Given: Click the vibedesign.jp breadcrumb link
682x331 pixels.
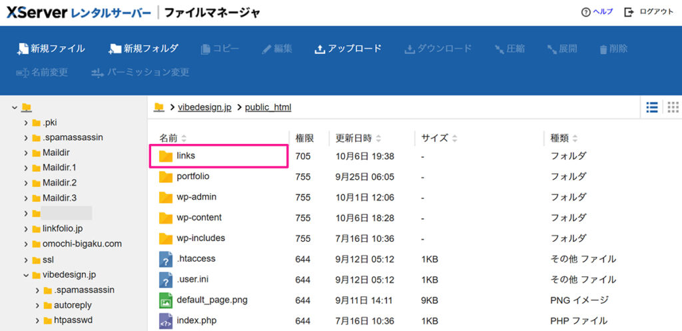Looking at the screenshot, I should pyautogui.click(x=204, y=107).
